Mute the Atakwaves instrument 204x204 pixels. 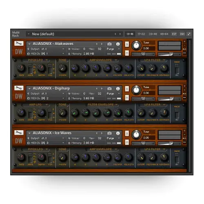(127, 53)
